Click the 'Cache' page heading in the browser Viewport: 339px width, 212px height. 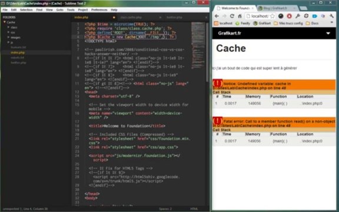point(231,48)
